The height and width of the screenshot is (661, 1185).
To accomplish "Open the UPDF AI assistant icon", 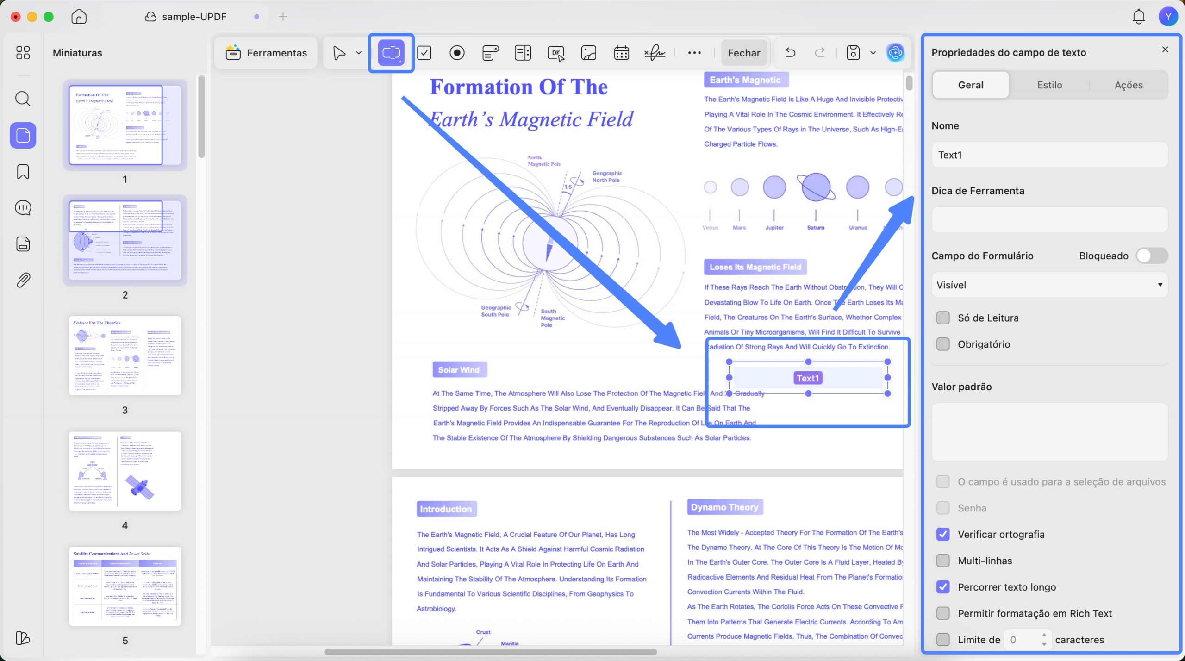I will tap(895, 53).
